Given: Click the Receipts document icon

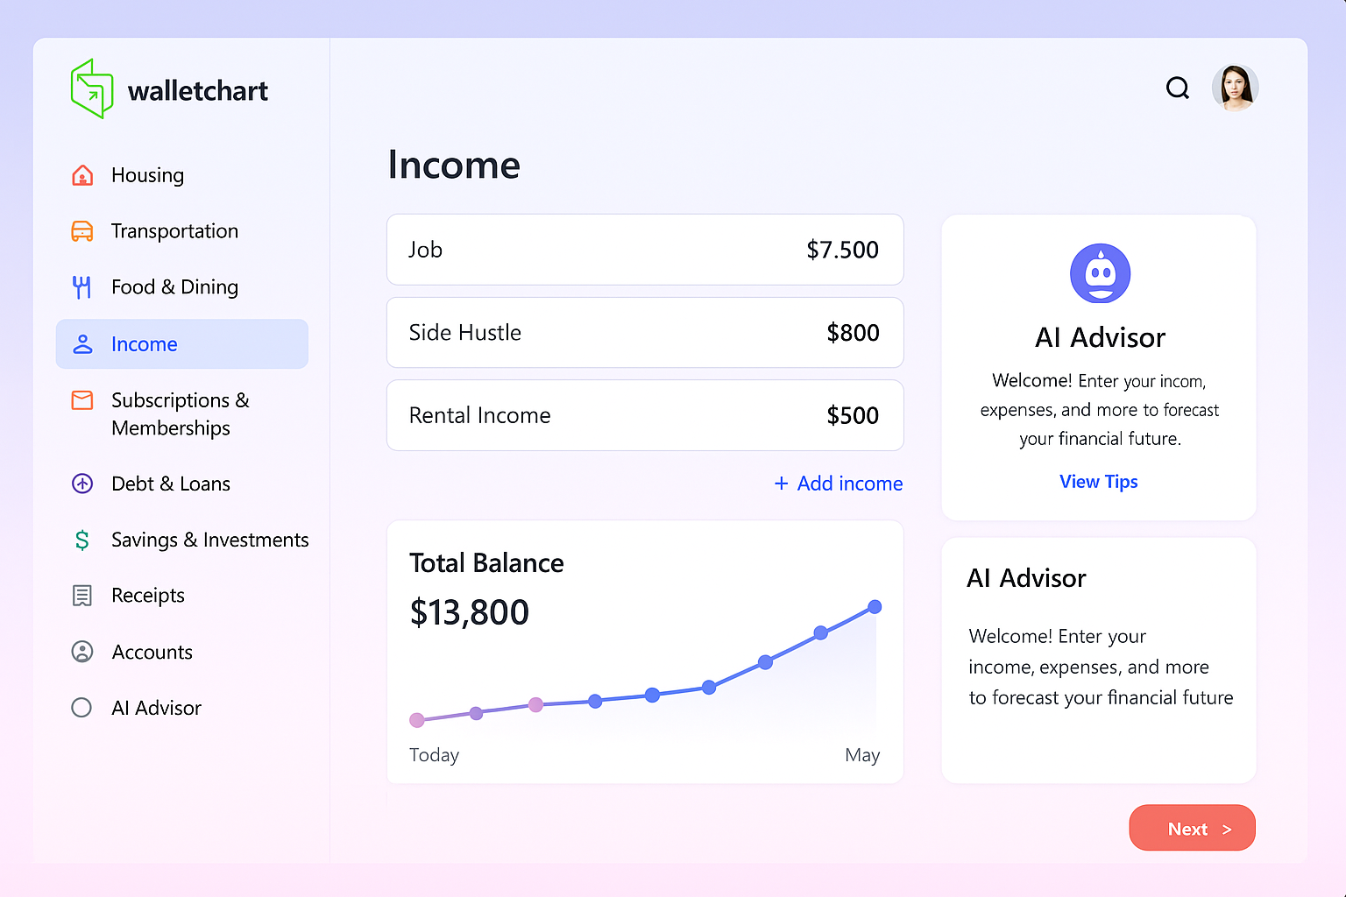Looking at the screenshot, I should 82,596.
